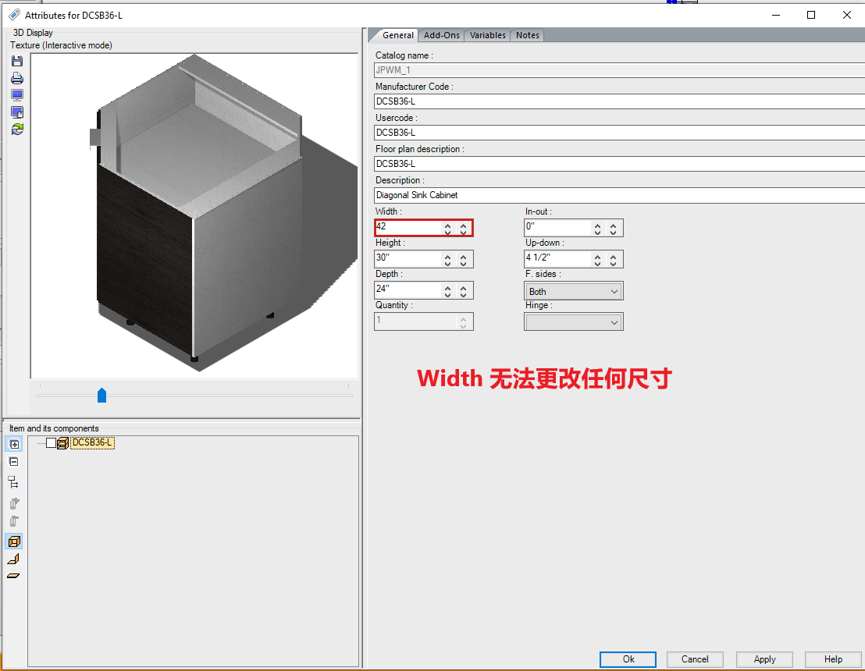Open Help for this dialog
This screenshot has height=671, width=865.
click(x=833, y=659)
